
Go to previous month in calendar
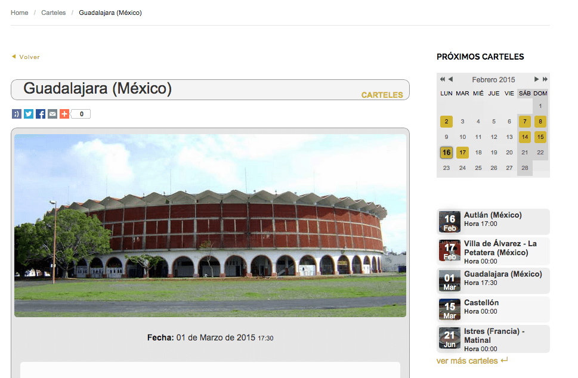[450, 79]
